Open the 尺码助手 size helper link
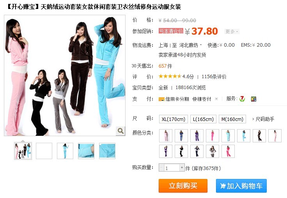287x198 pixels. pyautogui.click(x=263, y=119)
